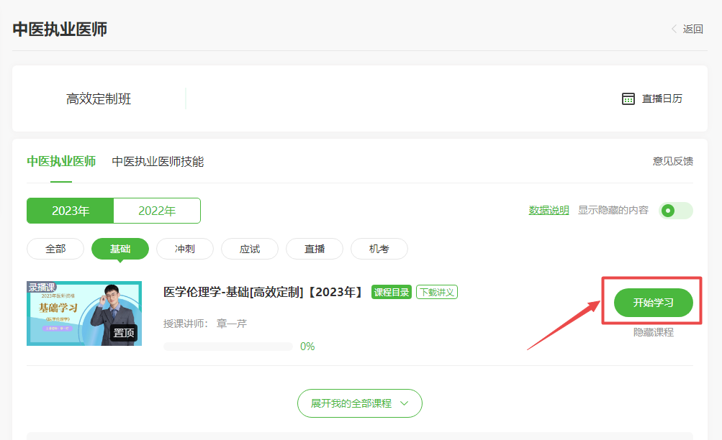Viewport: 722px width, 440px height.
Task: Click the 置顶 pin badge on thumbnail
Action: (124, 333)
